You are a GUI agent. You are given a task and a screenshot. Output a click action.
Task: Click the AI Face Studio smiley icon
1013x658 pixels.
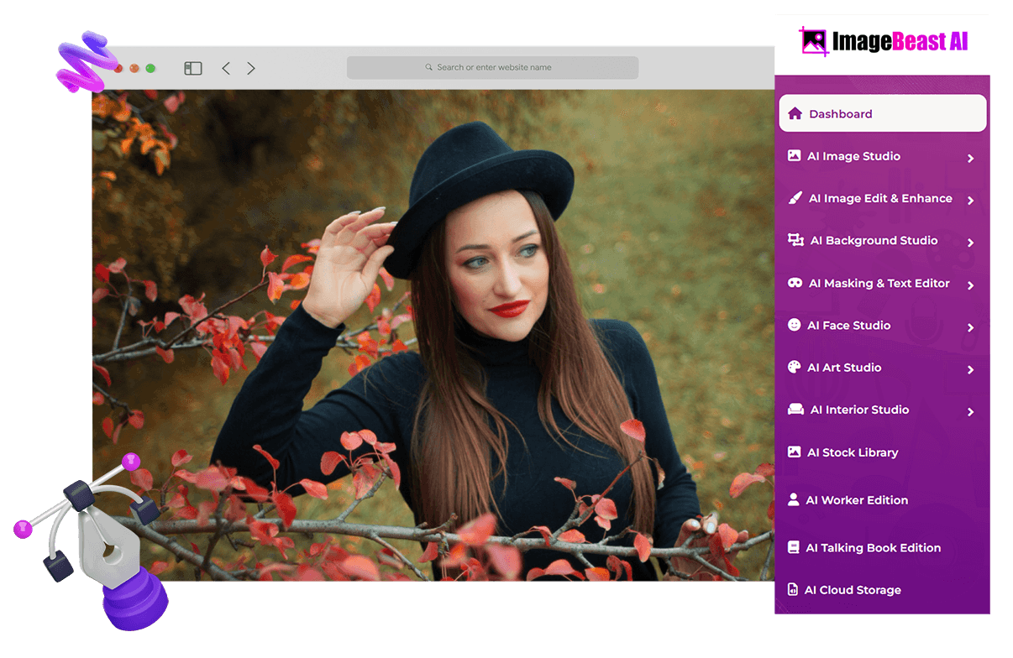tap(794, 325)
